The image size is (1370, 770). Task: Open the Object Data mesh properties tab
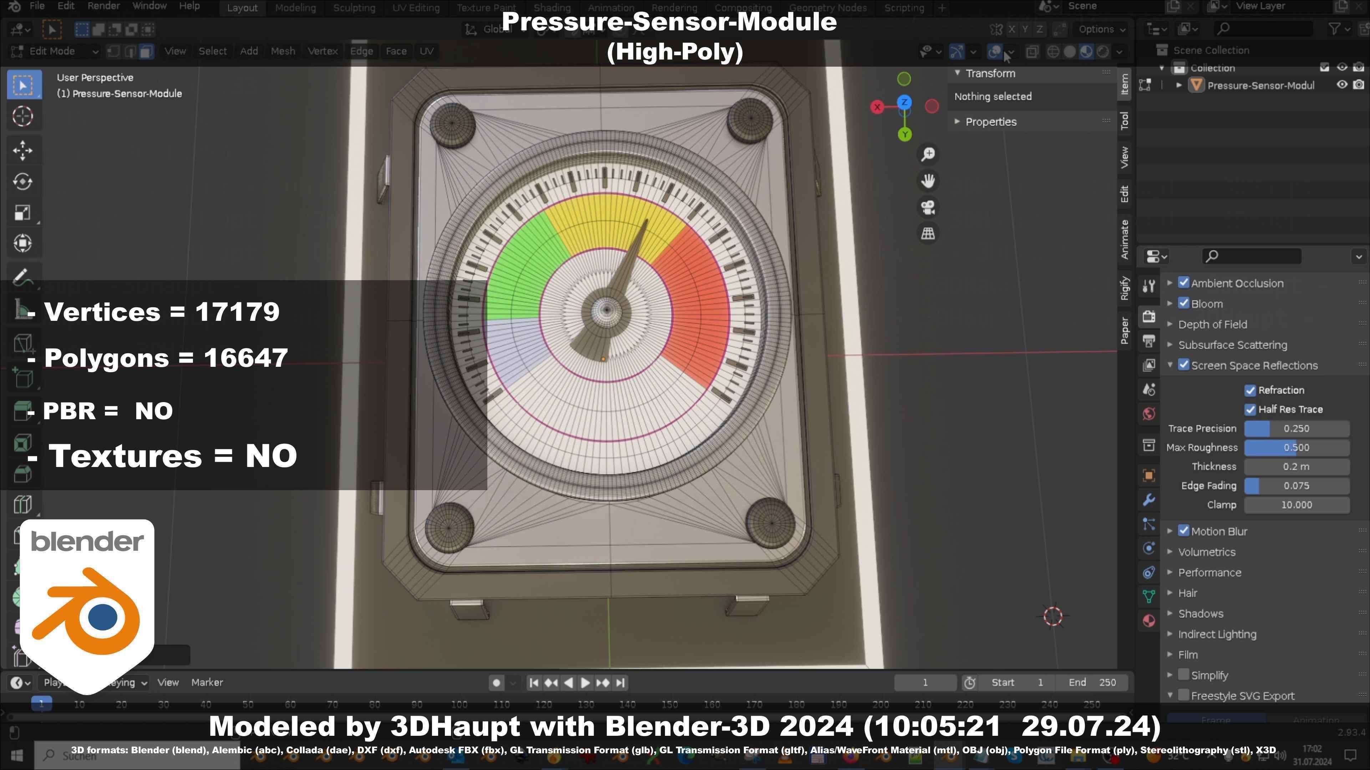click(1149, 597)
